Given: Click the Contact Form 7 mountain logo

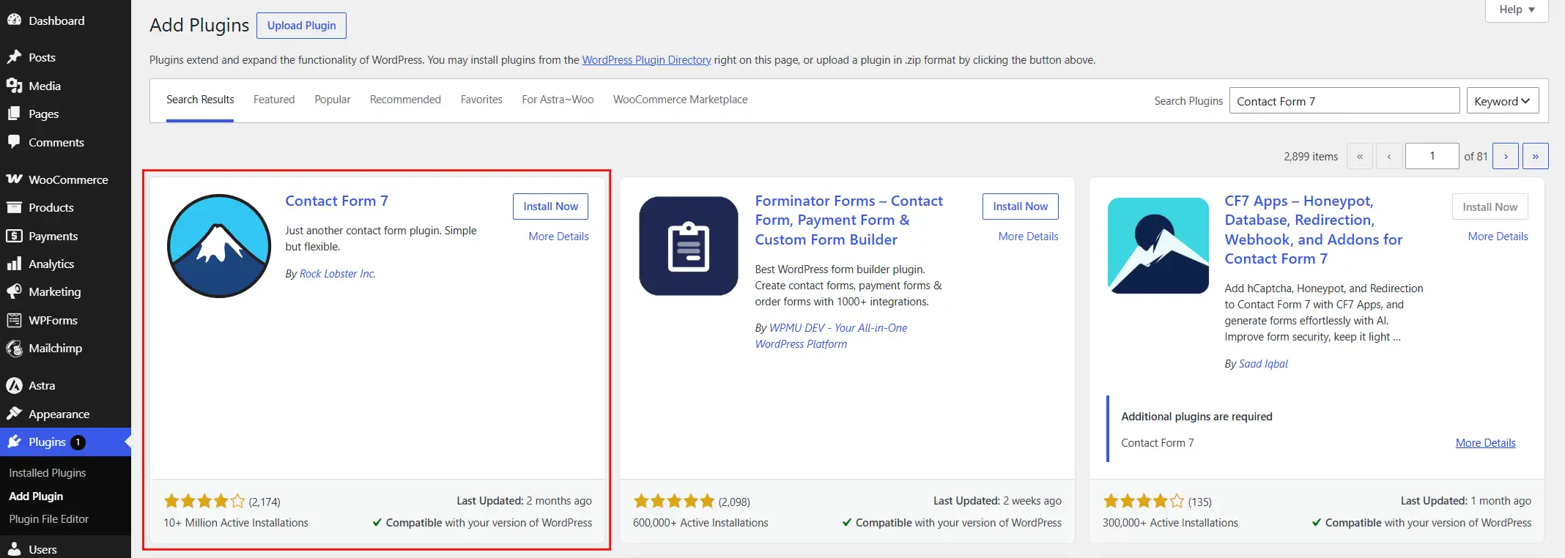Looking at the screenshot, I should pyautogui.click(x=219, y=246).
